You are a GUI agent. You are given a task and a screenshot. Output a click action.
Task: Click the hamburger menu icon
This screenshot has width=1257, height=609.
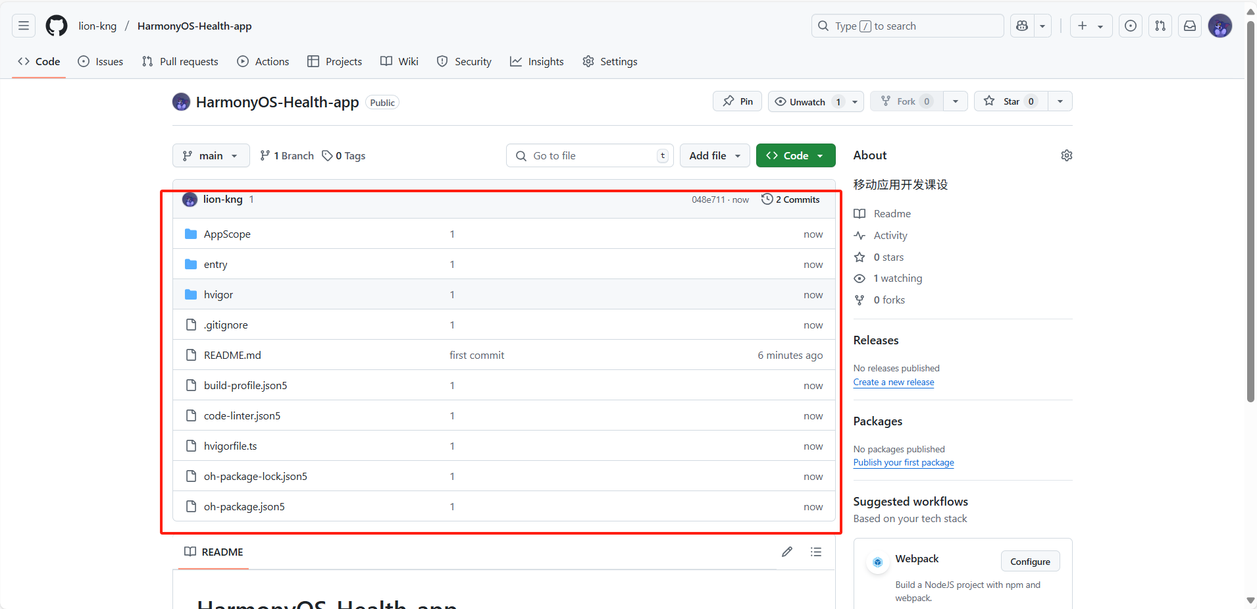(x=22, y=26)
